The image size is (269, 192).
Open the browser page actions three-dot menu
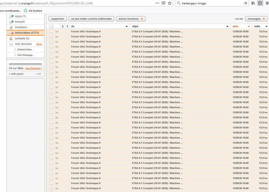point(157,3)
